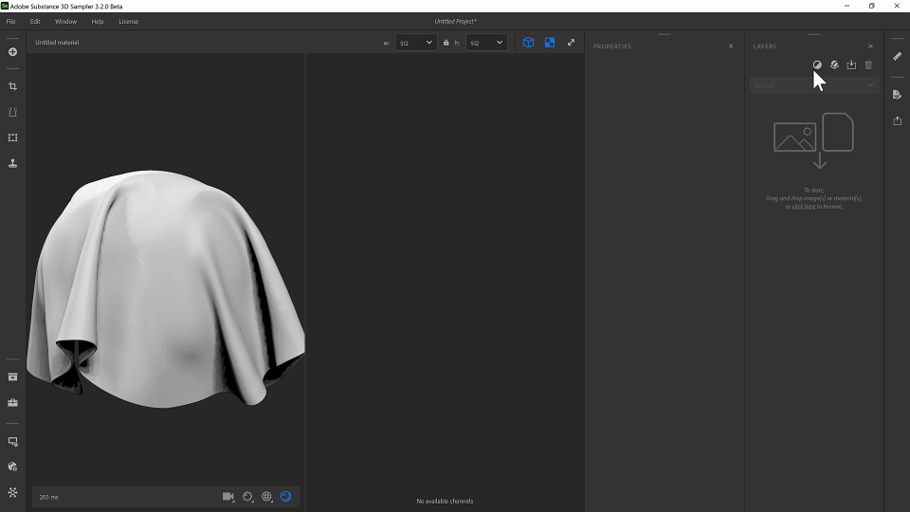Open the License menu
The image size is (910, 512).
point(128,22)
